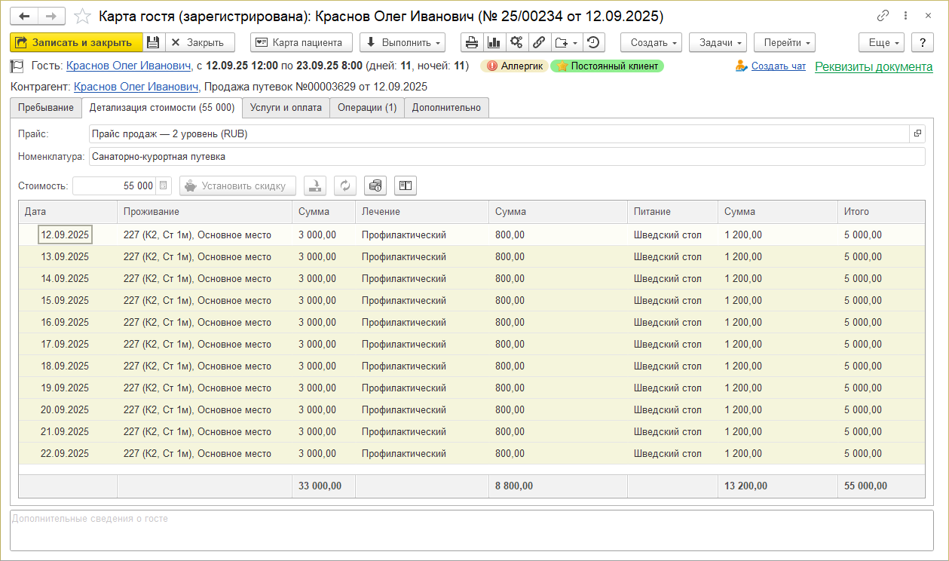Open change history clock icon
Viewport: 949px width, 561px height.
[x=594, y=43]
